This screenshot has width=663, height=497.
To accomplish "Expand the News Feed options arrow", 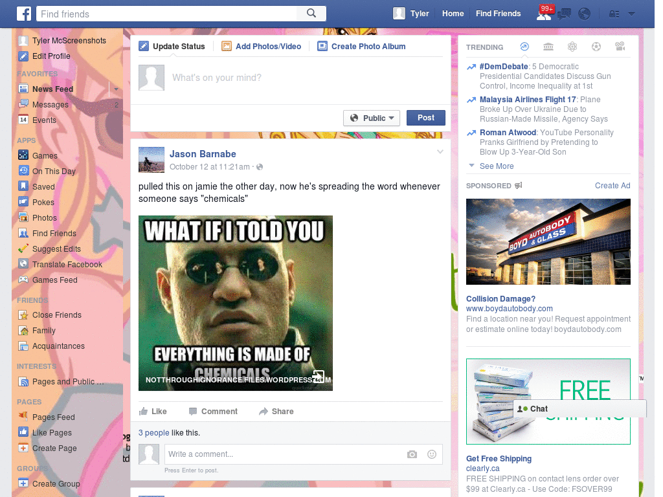I will [x=116, y=89].
